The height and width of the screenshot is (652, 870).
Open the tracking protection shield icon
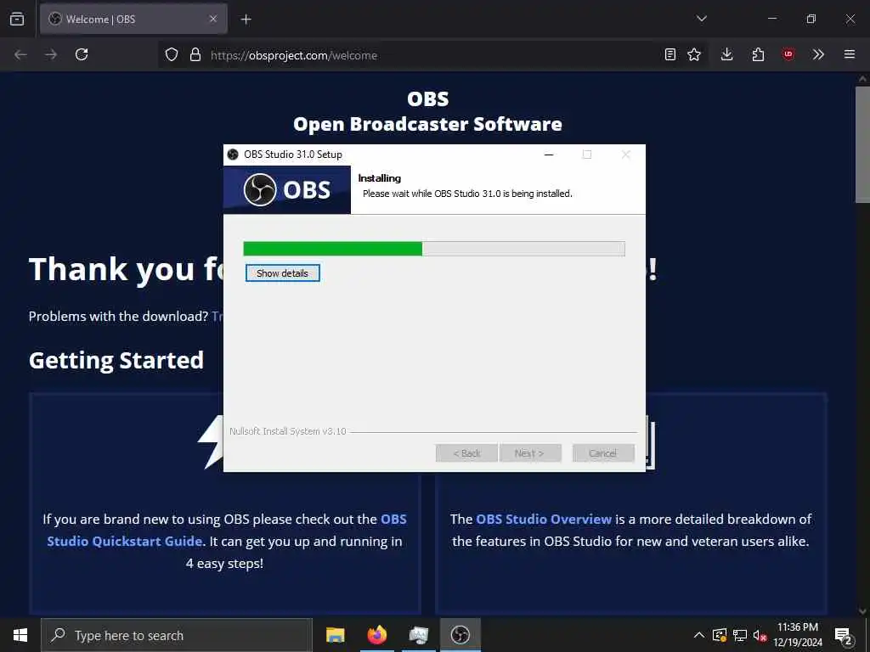coord(172,54)
